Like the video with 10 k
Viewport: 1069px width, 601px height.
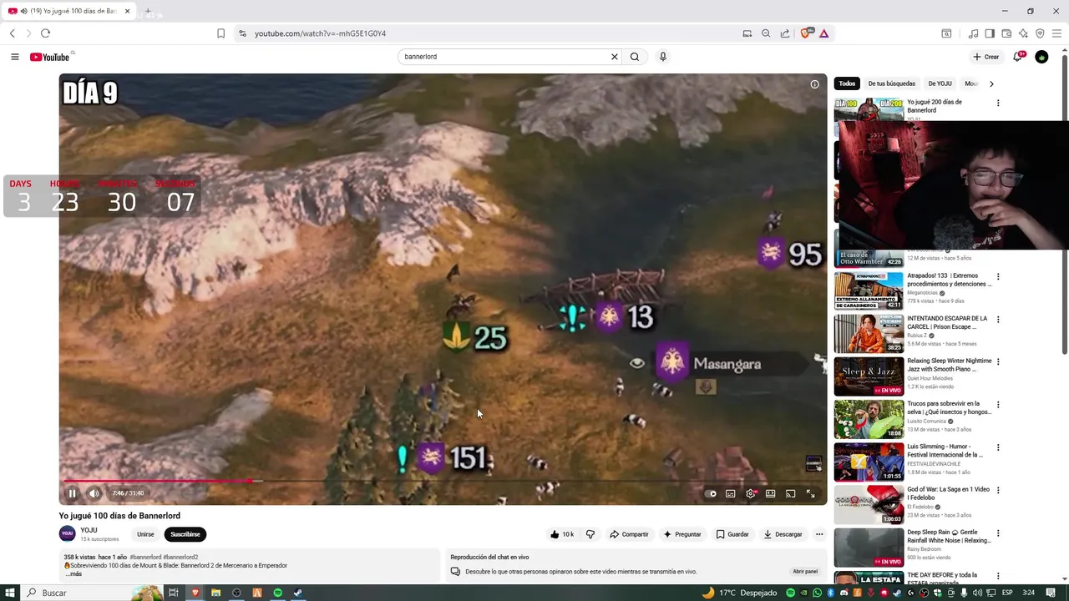click(562, 534)
